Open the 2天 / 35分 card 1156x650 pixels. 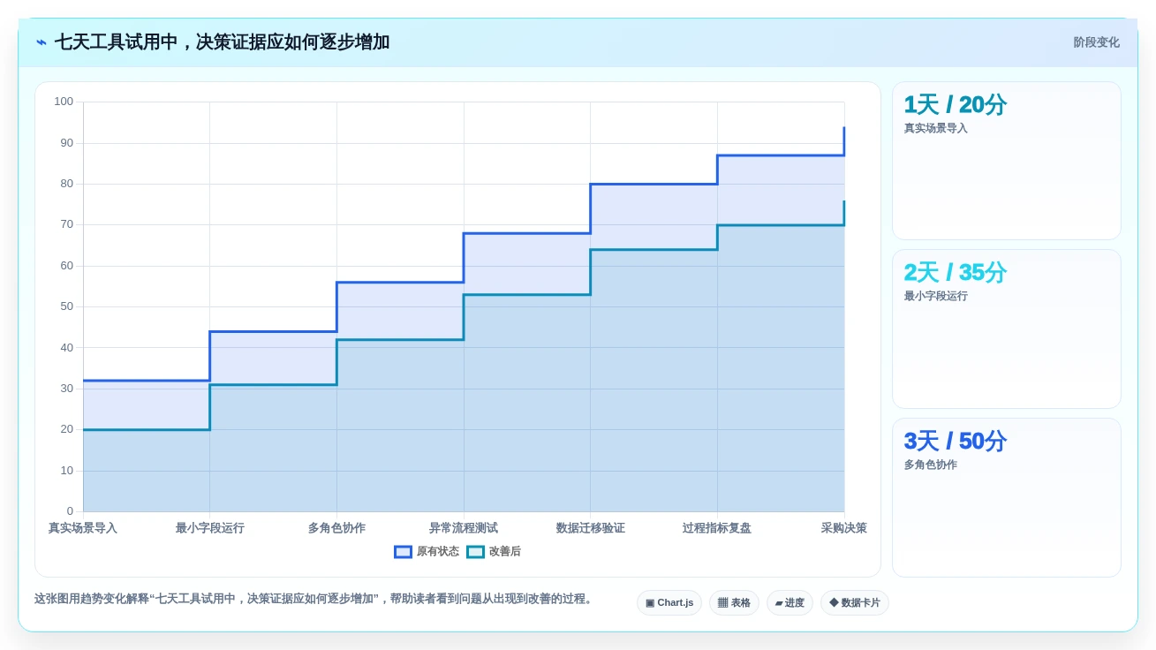coord(1007,329)
